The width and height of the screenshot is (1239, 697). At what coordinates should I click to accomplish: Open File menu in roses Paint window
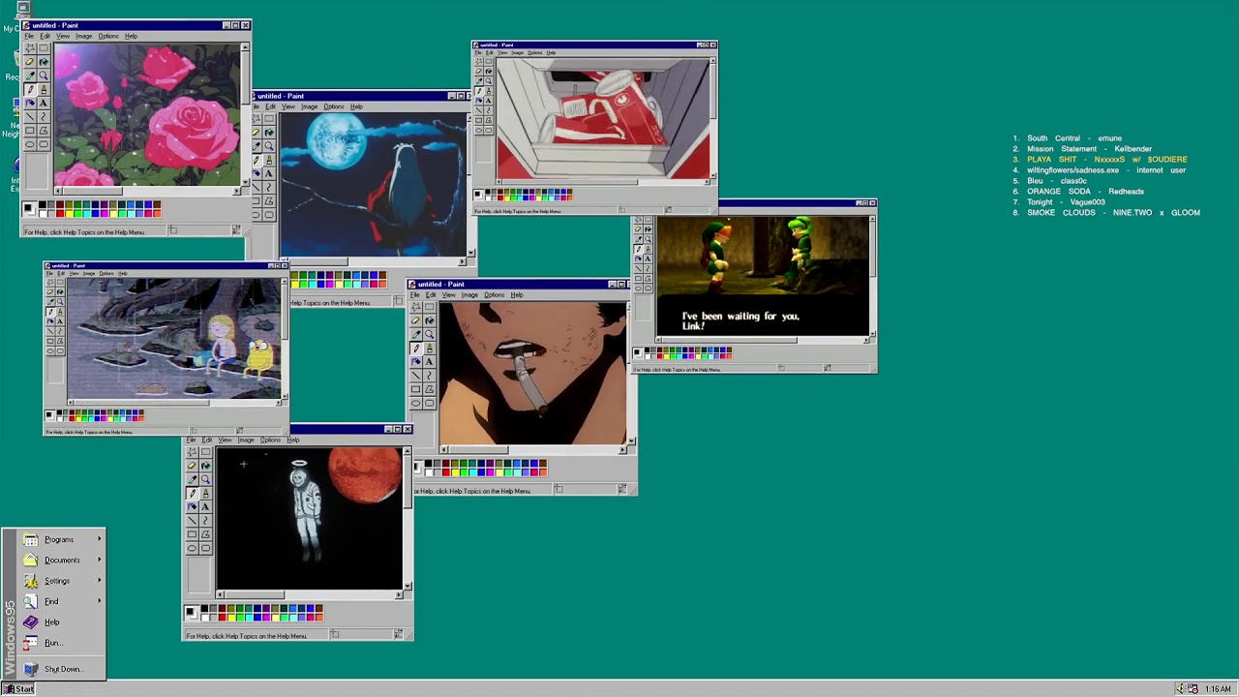point(29,36)
